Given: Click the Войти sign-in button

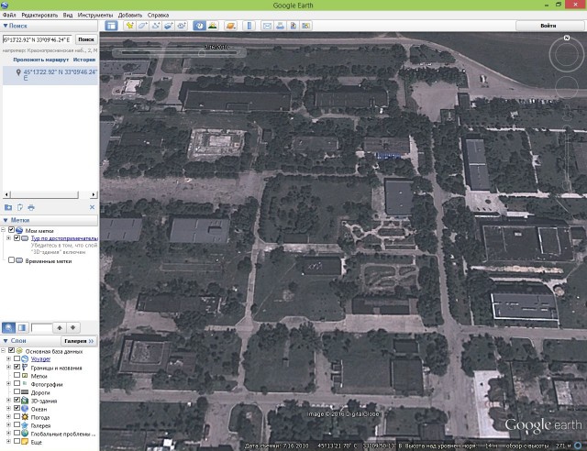Looking at the screenshot, I should coord(548,26).
